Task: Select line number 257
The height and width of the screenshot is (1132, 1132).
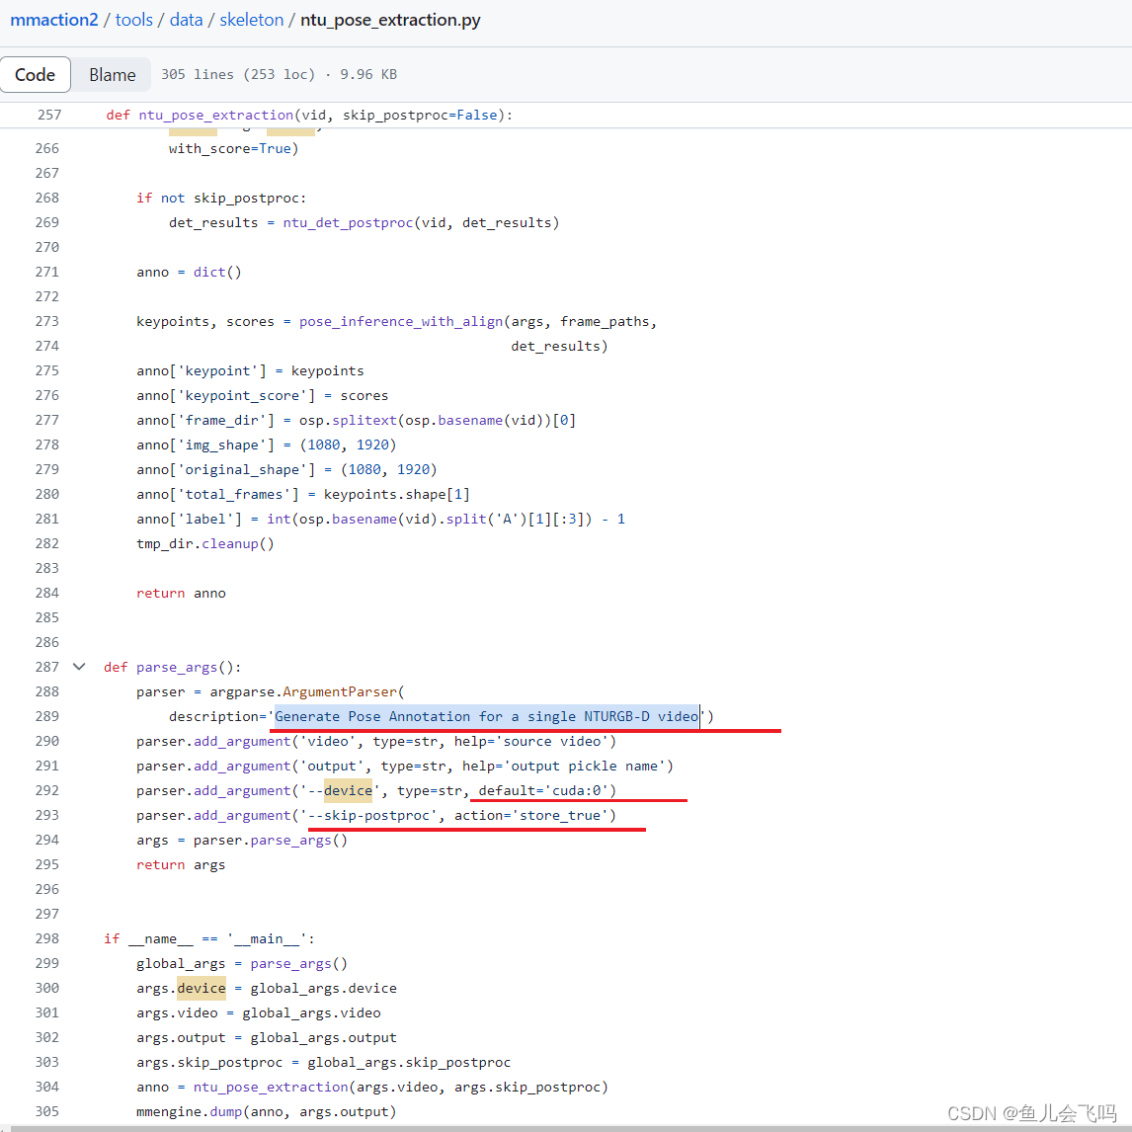Action: 48,115
